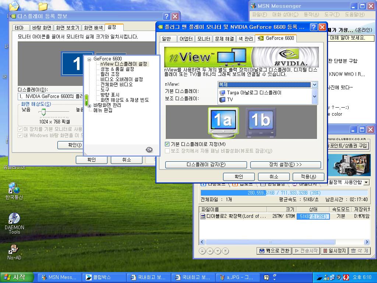
Task: Select 컬러 조정 in the NVIDIA tree
Action: tap(110, 74)
